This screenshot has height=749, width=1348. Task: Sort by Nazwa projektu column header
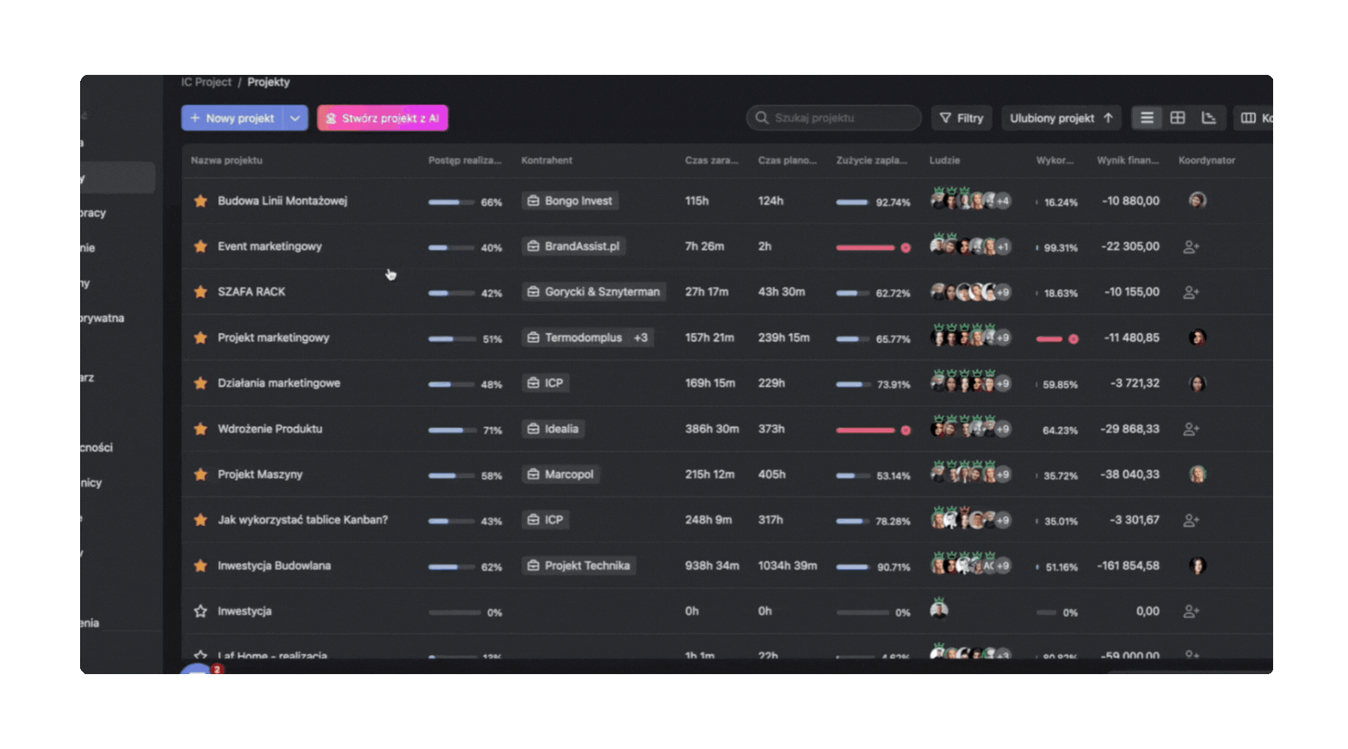pyautogui.click(x=227, y=160)
